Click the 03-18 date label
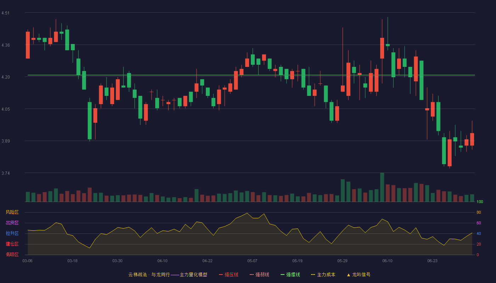The height and width of the screenshot is (283, 496). click(x=72, y=261)
